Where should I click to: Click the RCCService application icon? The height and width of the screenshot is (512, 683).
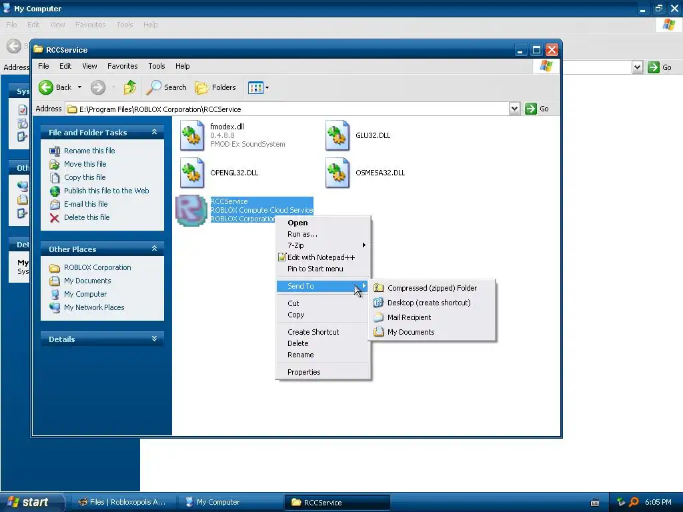tap(191, 210)
